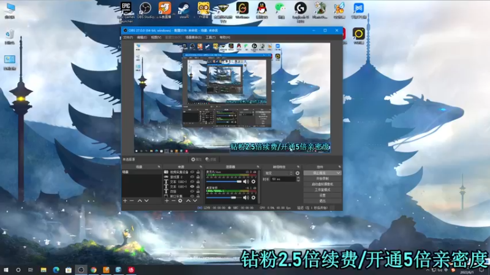Toggle lock on 双倍 text source
This screenshot has width=490, height=275.
[x=198, y=191]
